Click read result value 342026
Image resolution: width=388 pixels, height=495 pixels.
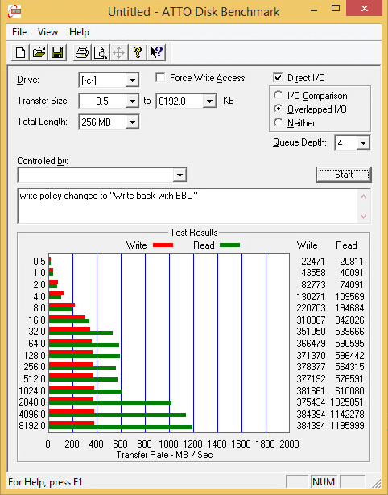coord(349,320)
